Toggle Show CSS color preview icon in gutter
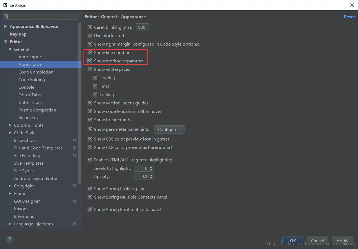This screenshot has width=358, height=249. 90,139
